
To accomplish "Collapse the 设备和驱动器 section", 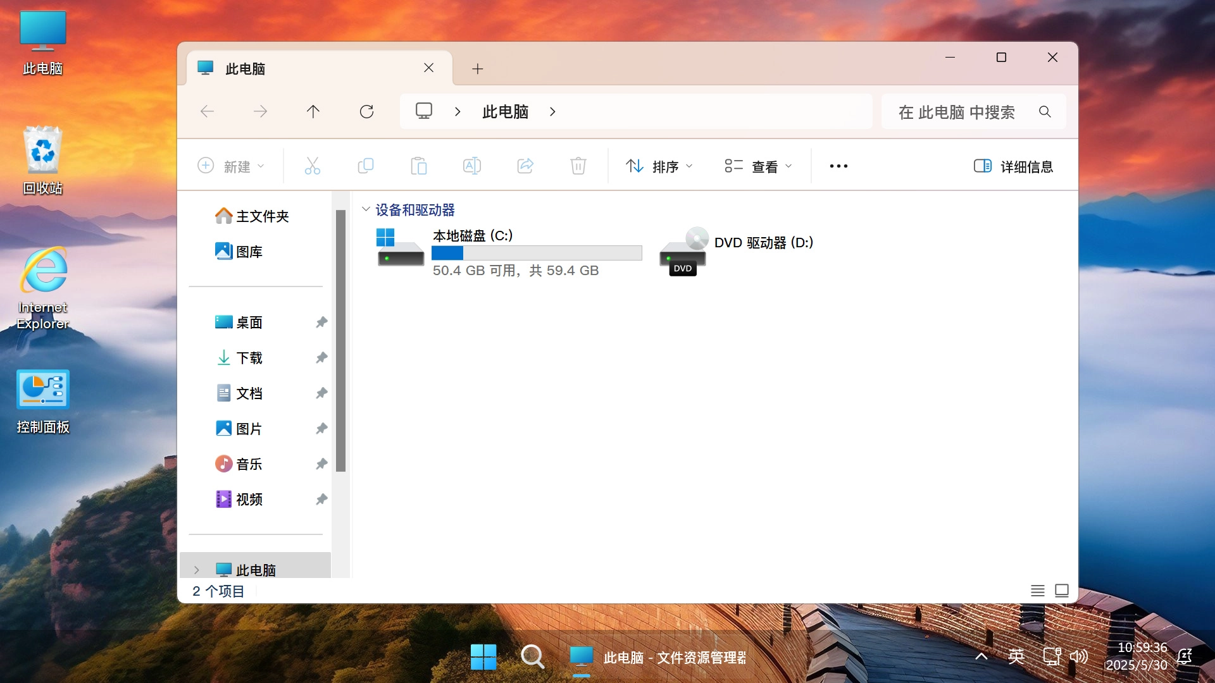I will 366,209.
